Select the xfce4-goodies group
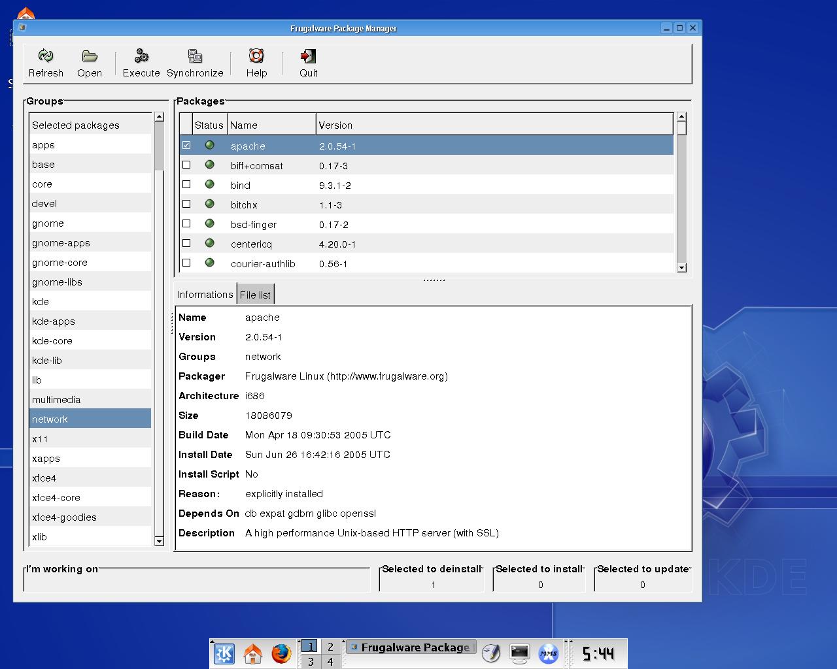Viewport: 837px width, 669px height. (90, 517)
